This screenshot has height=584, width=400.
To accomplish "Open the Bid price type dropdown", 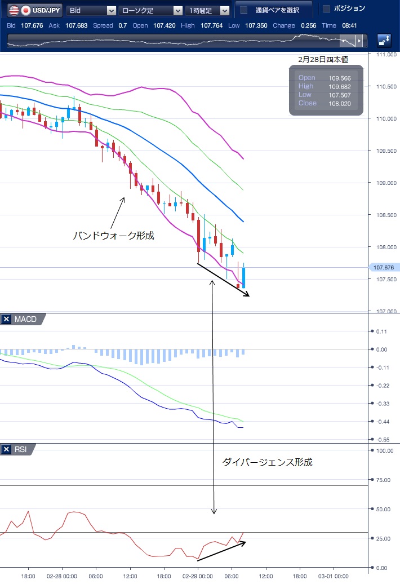I will [91, 10].
